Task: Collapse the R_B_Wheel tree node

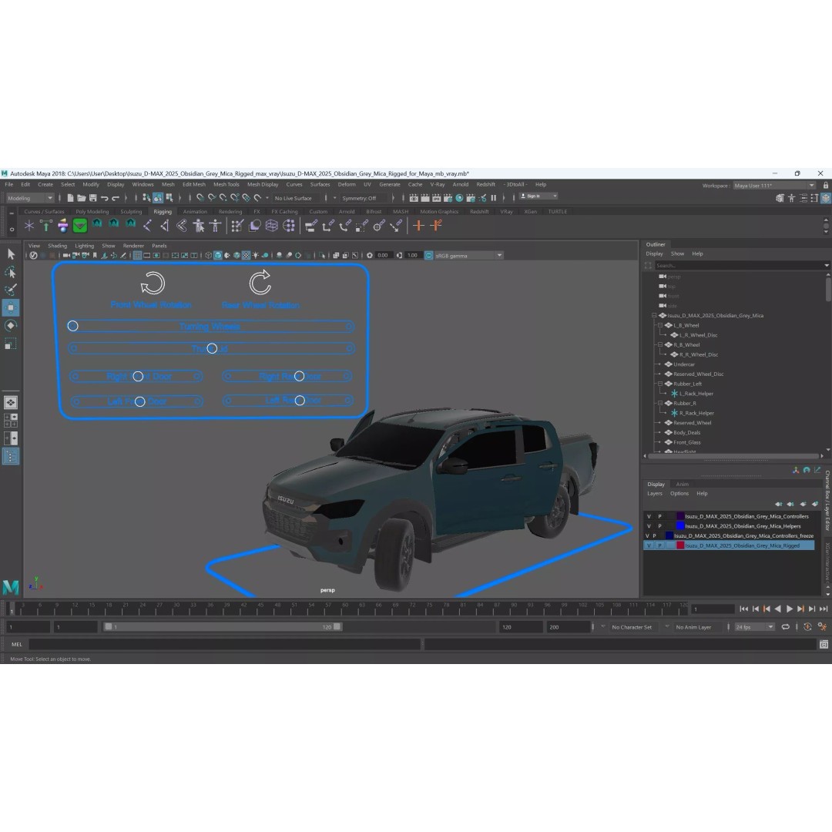Action: [660, 345]
